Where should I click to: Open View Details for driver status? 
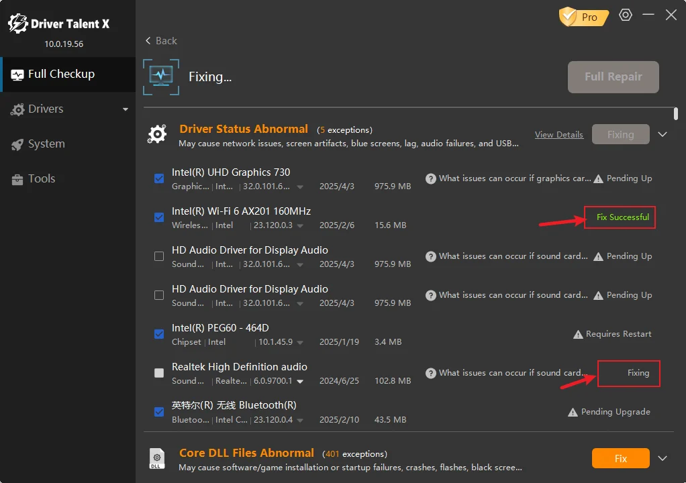click(558, 135)
